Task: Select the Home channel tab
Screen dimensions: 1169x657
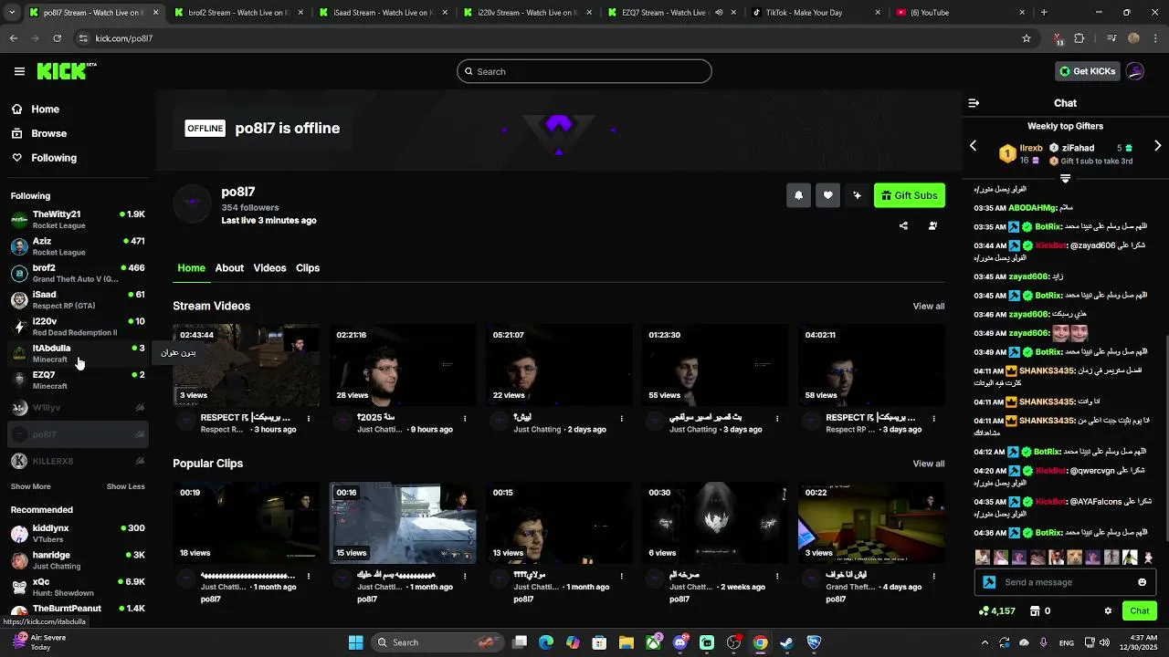Action: 191,267
